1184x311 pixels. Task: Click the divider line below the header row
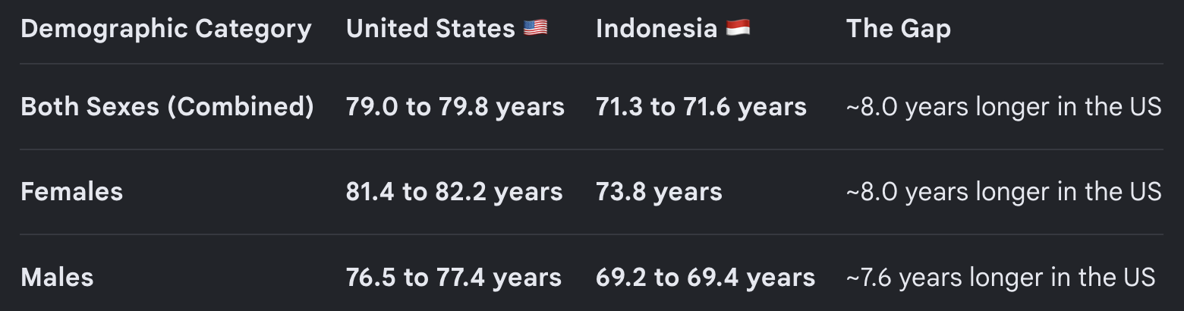point(592,64)
